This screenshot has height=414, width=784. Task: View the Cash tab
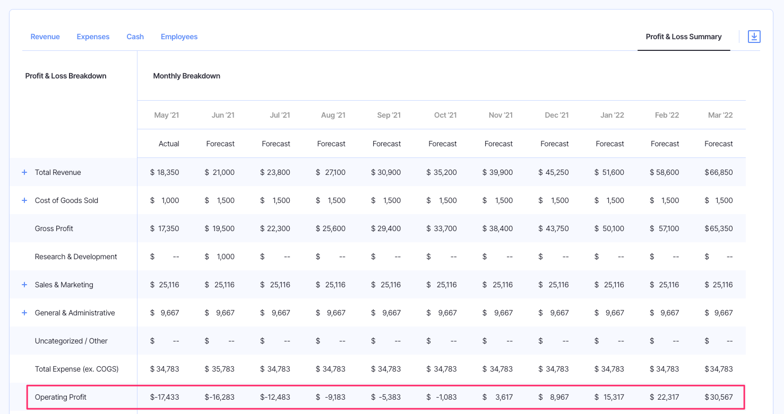click(x=135, y=37)
